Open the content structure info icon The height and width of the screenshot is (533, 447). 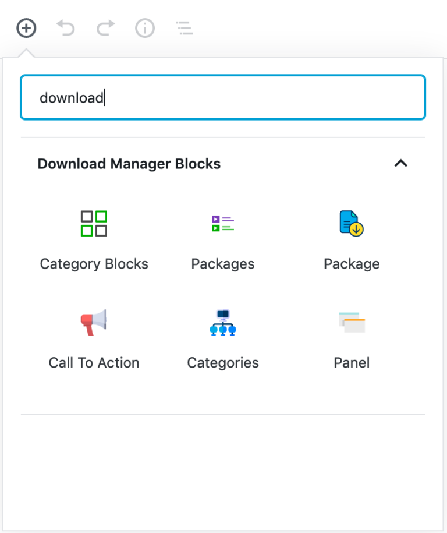pos(145,28)
